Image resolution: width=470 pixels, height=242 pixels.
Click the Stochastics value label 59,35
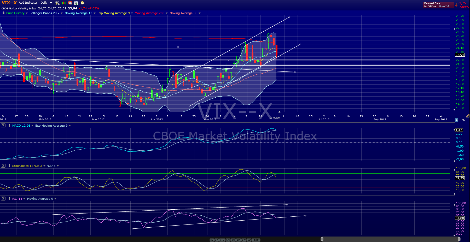460,179
